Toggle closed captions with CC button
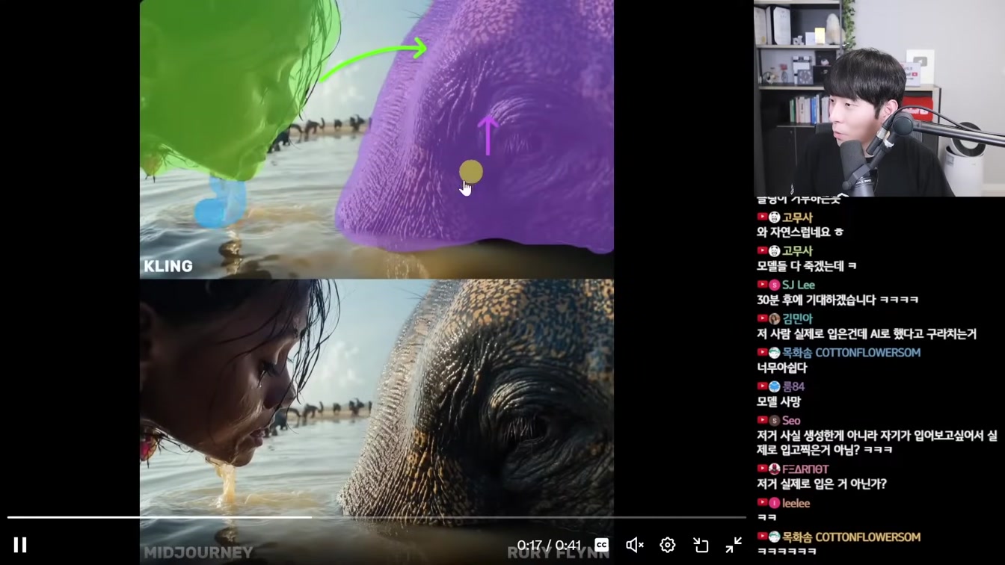The image size is (1005, 565). click(601, 545)
